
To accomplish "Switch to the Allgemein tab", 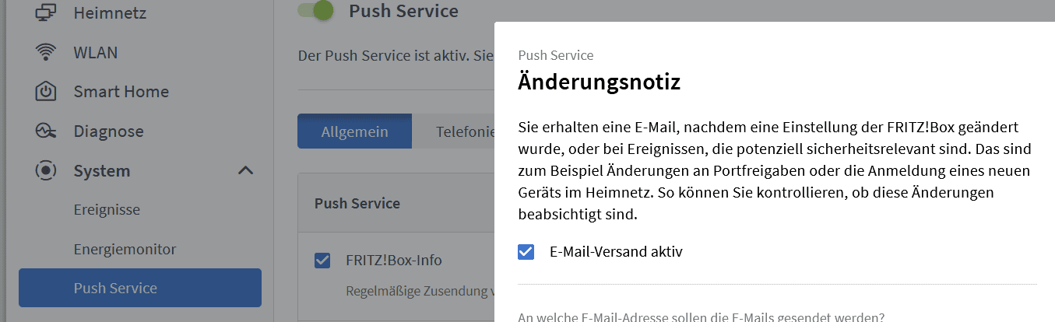I will point(354,131).
